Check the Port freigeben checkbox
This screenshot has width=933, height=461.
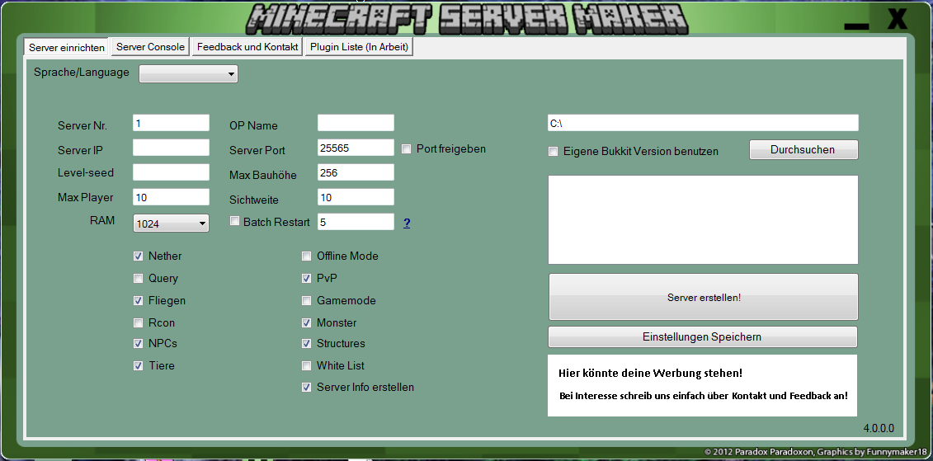click(407, 148)
